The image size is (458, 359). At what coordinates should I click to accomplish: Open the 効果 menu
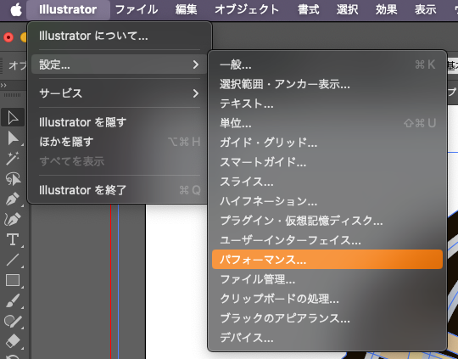386,9
